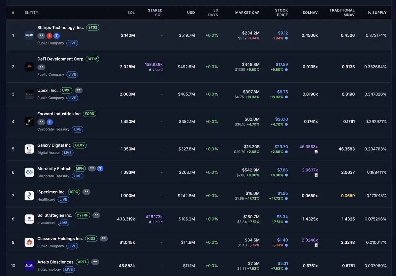Click the Mercurity Fintech logo
The width and height of the screenshot is (396, 276).
29,172
